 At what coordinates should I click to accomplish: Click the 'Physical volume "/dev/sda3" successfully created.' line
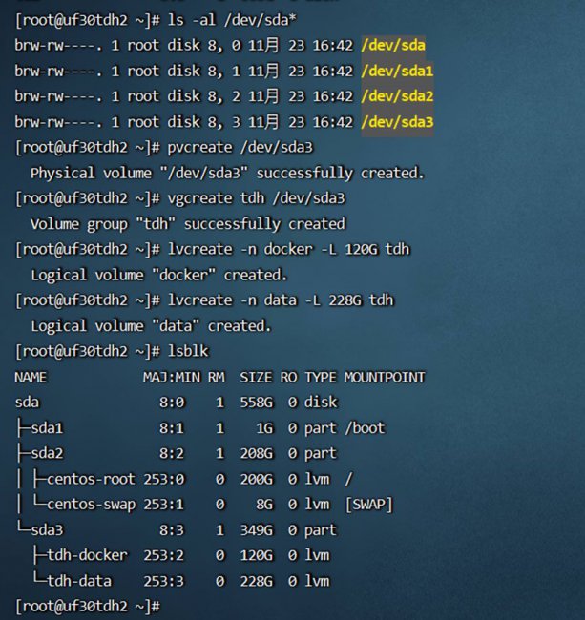(x=227, y=174)
